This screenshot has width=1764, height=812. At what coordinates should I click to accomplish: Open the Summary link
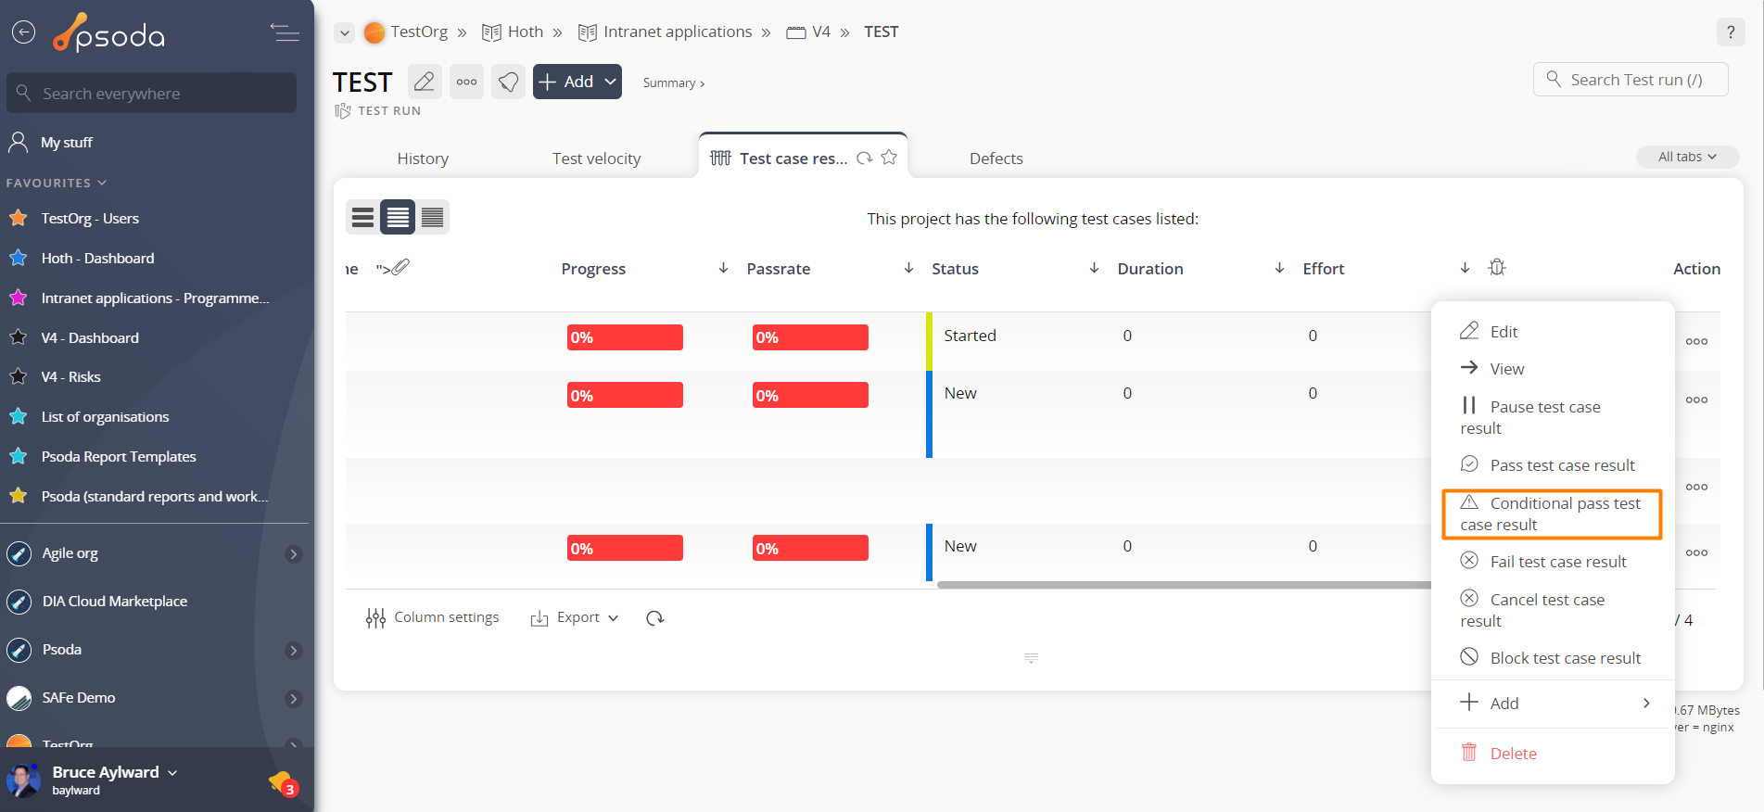pyautogui.click(x=674, y=83)
